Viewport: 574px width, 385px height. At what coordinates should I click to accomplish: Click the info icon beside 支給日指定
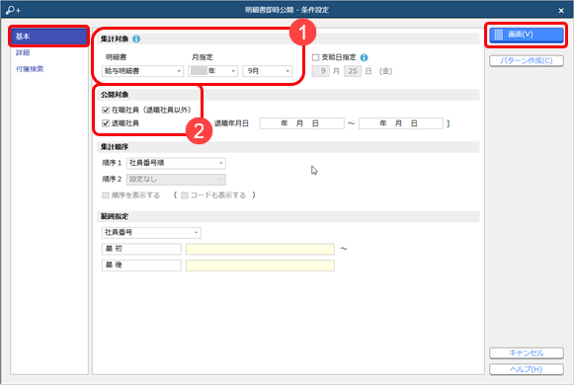(x=364, y=57)
